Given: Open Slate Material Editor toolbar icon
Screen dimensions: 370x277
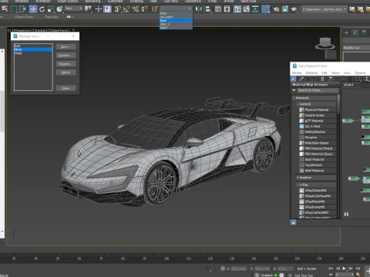Looking at the screenshot, I should [x=266, y=9].
